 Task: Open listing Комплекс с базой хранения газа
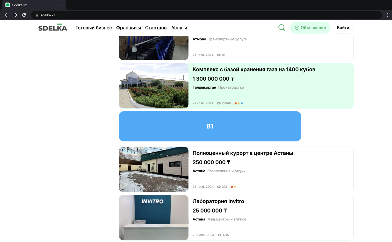coord(254,69)
